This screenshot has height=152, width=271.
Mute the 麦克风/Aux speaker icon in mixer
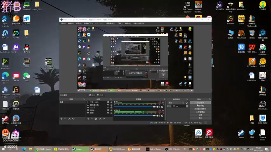point(158,107)
